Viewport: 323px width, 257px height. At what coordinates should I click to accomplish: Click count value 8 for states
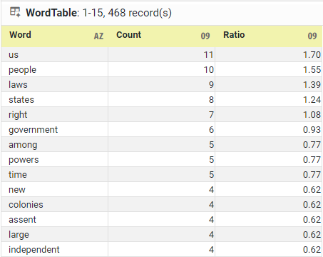click(x=211, y=99)
